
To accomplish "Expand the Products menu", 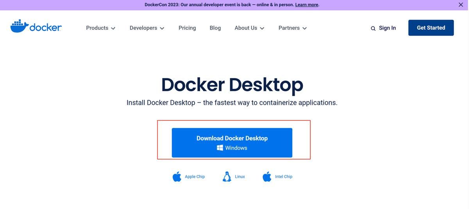I will click(101, 28).
